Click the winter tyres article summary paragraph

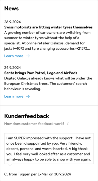tap(47, 41)
